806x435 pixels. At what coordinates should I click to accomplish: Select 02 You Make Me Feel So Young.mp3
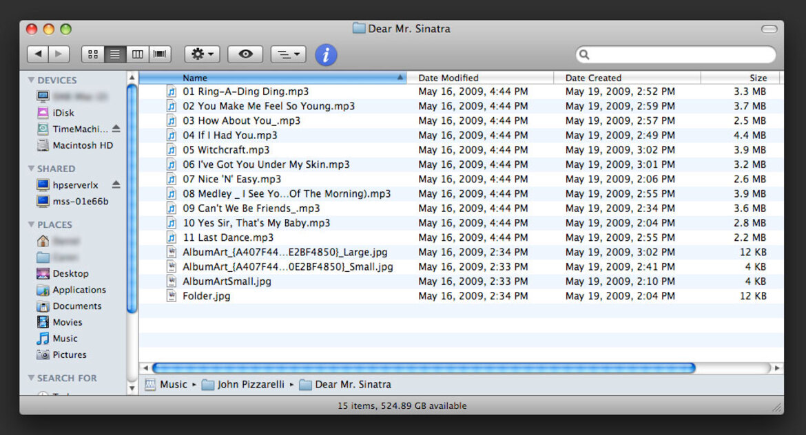[269, 106]
